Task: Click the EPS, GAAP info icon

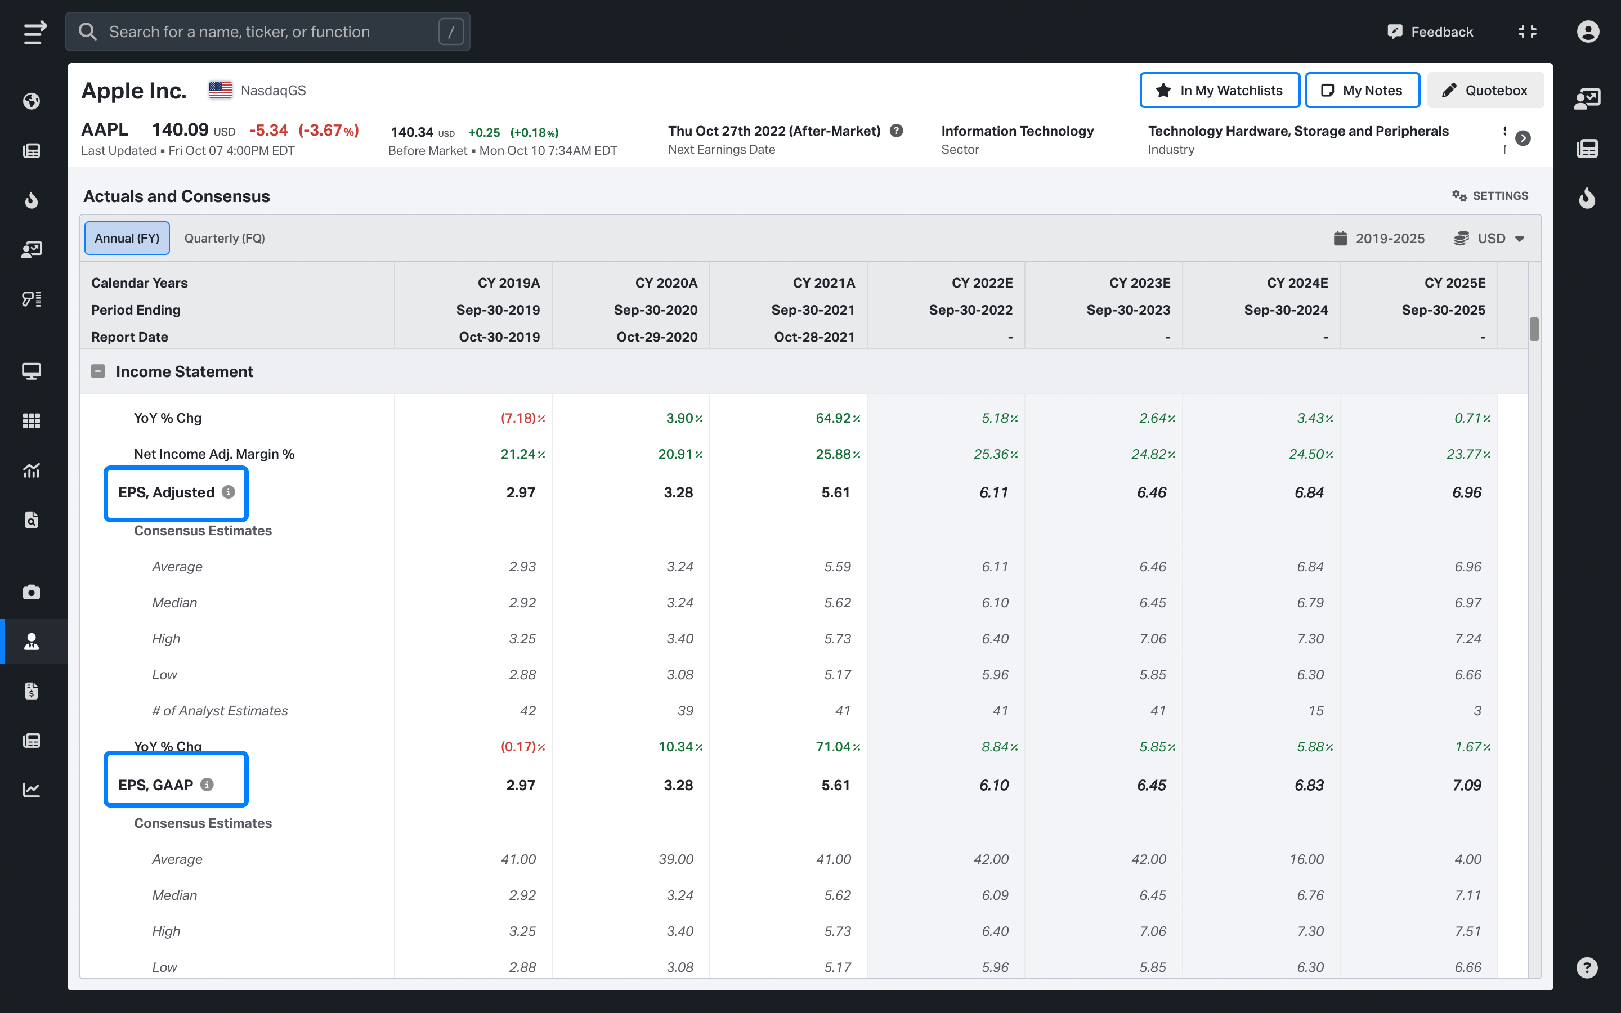Action: tap(207, 785)
